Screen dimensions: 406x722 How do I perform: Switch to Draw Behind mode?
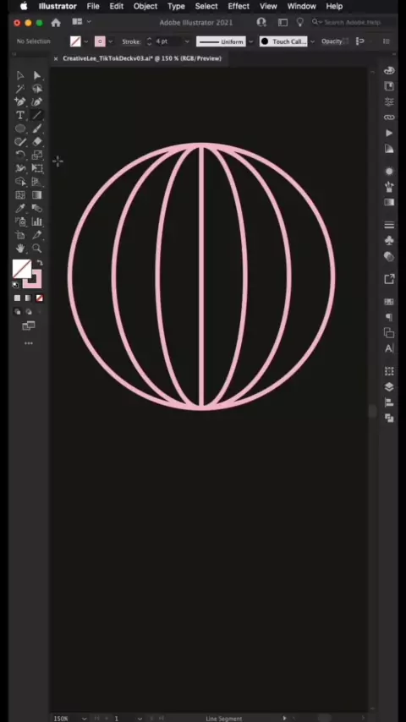(29, 312)
